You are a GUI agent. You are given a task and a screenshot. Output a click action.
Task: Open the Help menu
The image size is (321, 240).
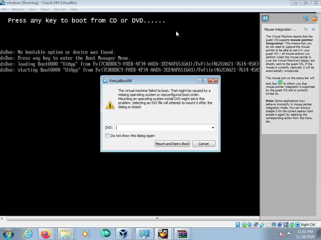pyautogui.click(x=74, y=9)
